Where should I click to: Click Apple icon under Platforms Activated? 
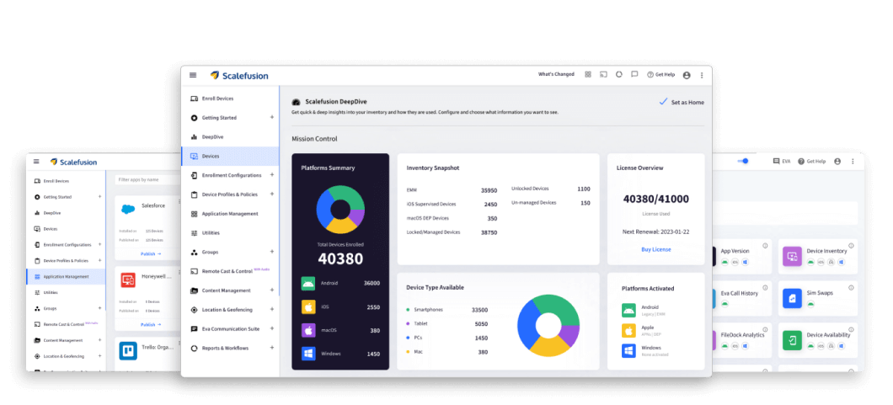[x=628, y=331]
